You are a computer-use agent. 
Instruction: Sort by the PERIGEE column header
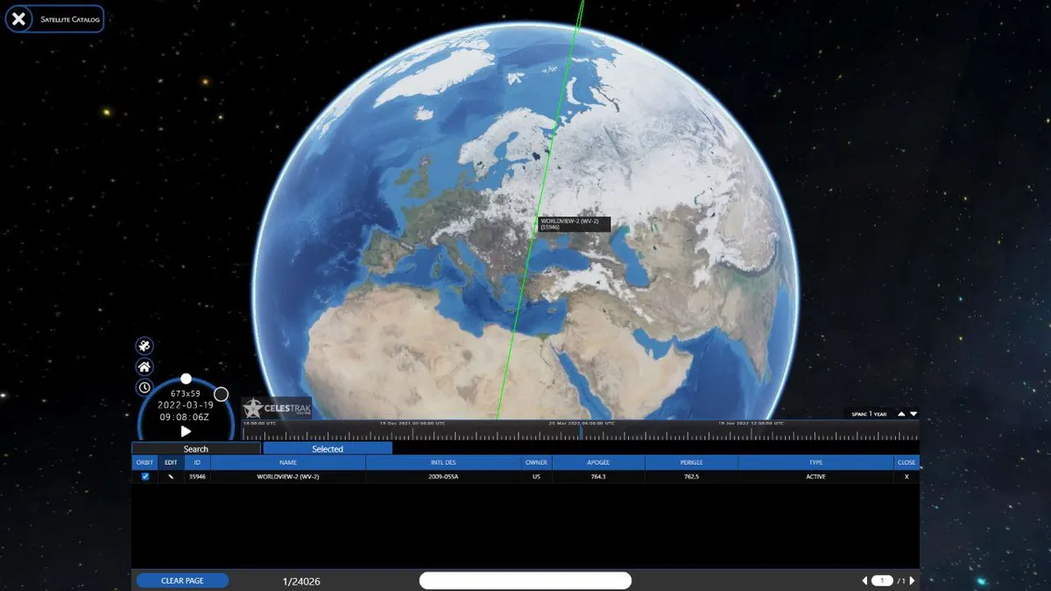pos(692,462)
